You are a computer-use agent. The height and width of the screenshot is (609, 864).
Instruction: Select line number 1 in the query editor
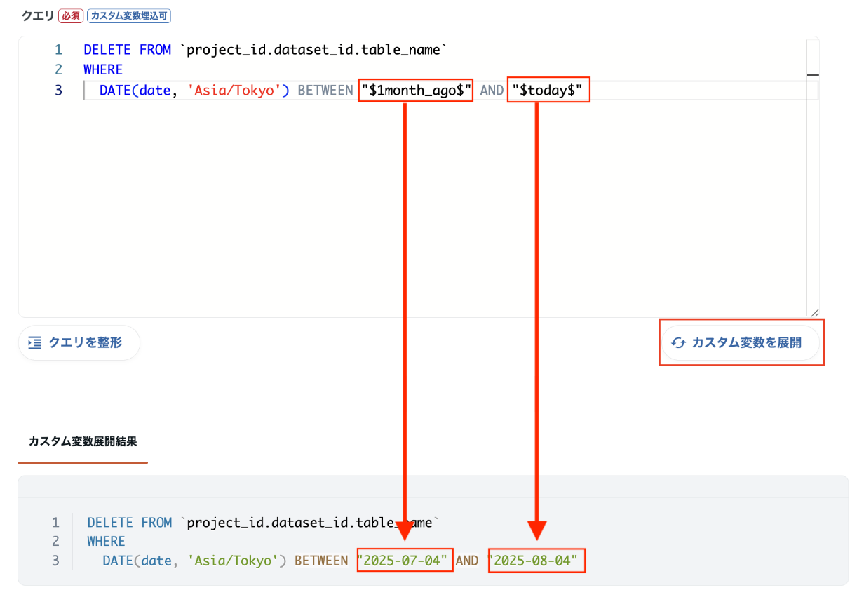tap(58, 50)
